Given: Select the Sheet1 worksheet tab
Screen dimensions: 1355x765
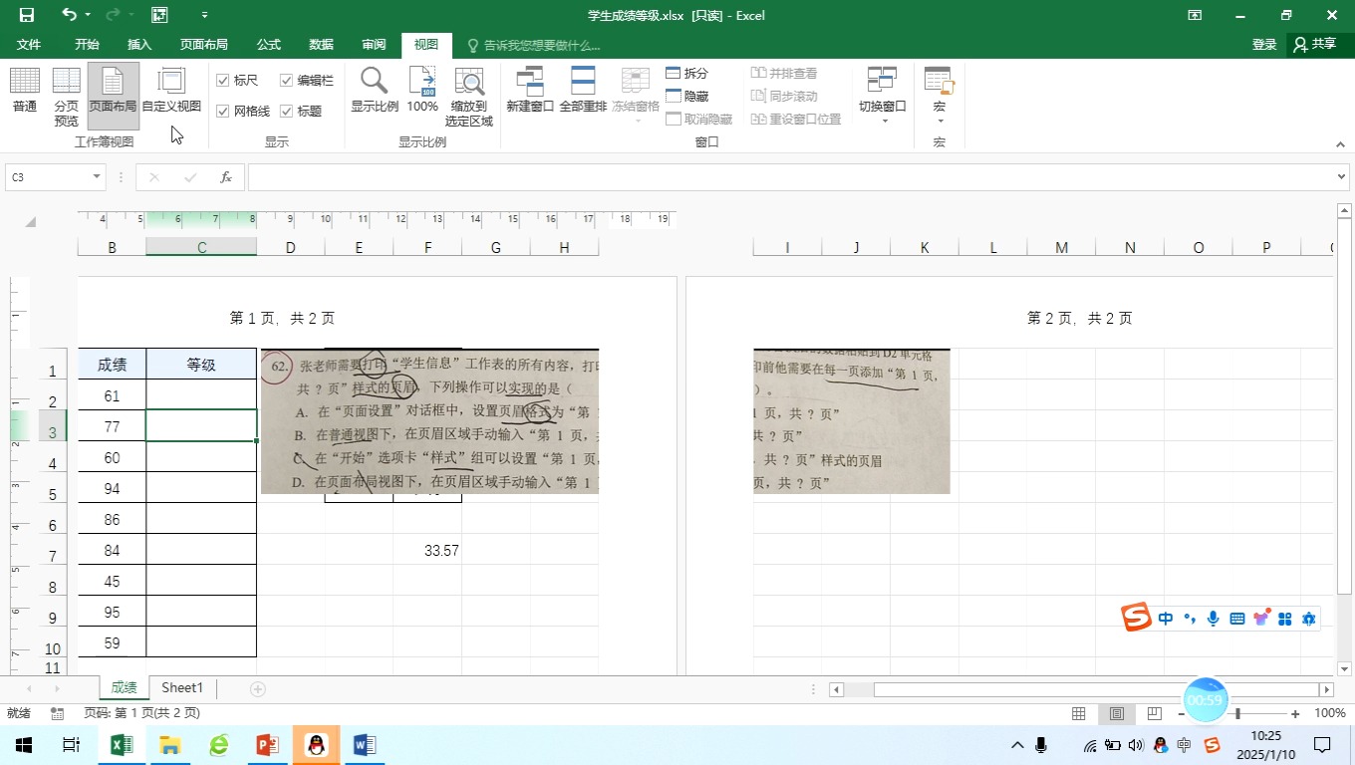Looking at the screenshot, I should 181,687.
